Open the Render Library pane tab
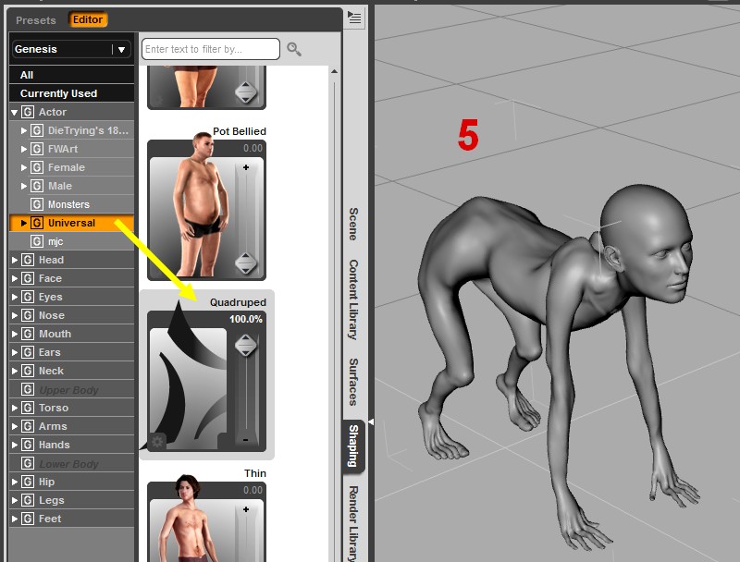 [x=353, y=522]
